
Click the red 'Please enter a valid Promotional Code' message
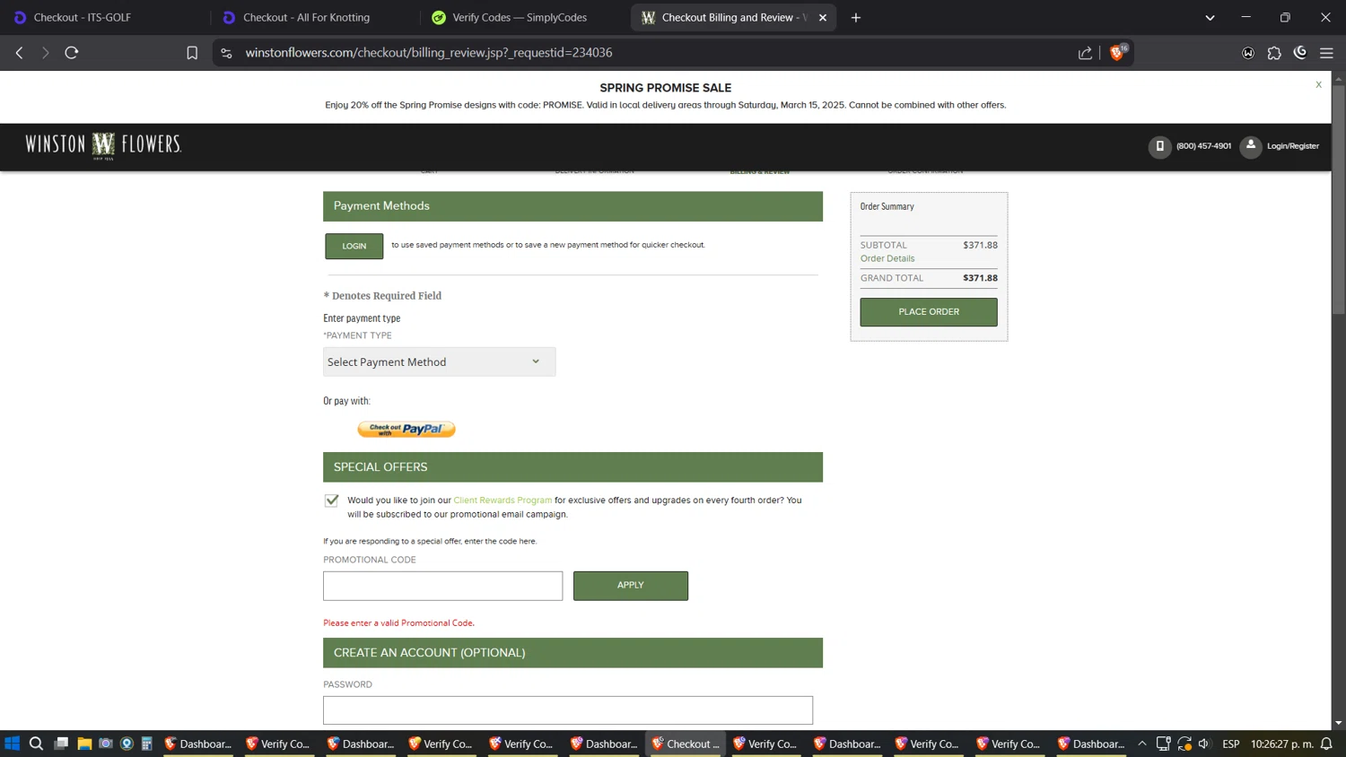pyautogui.click(x=398, y=623)
